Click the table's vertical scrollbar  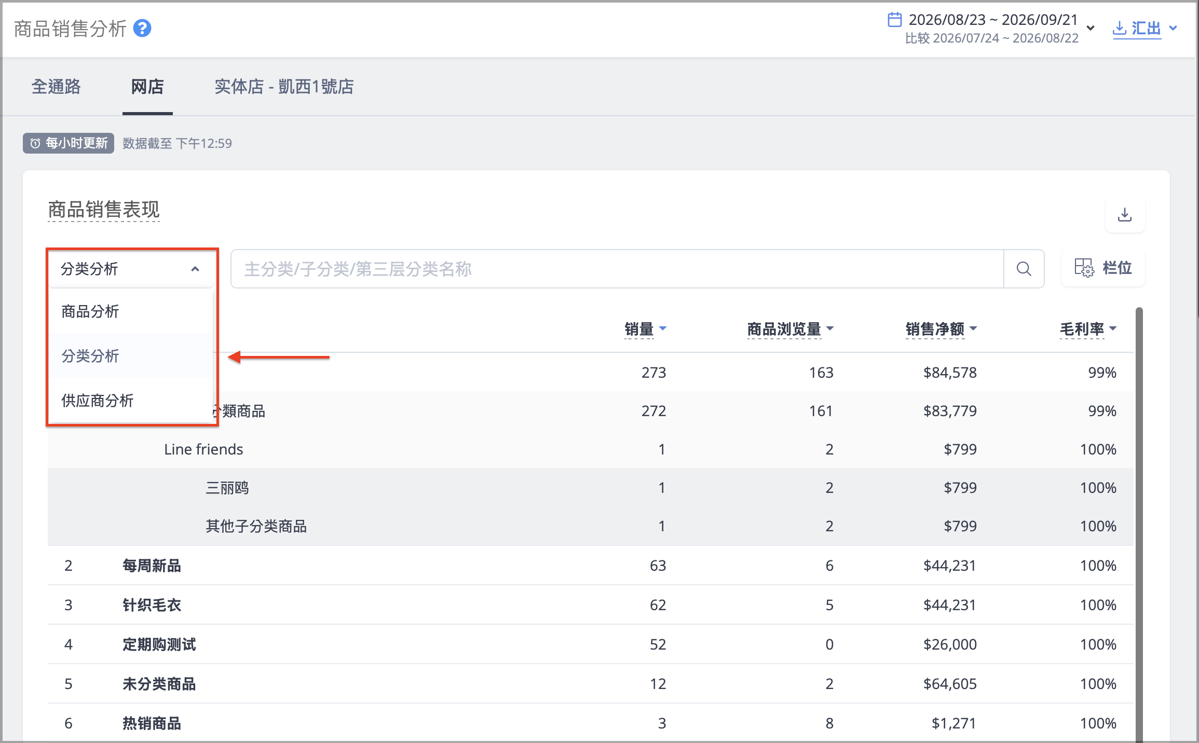(1139, 524)
